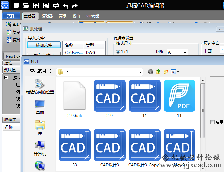Go to Desktop (桌面) in places bar
Viewport: 224px width, 172px height.
[40, 107]
